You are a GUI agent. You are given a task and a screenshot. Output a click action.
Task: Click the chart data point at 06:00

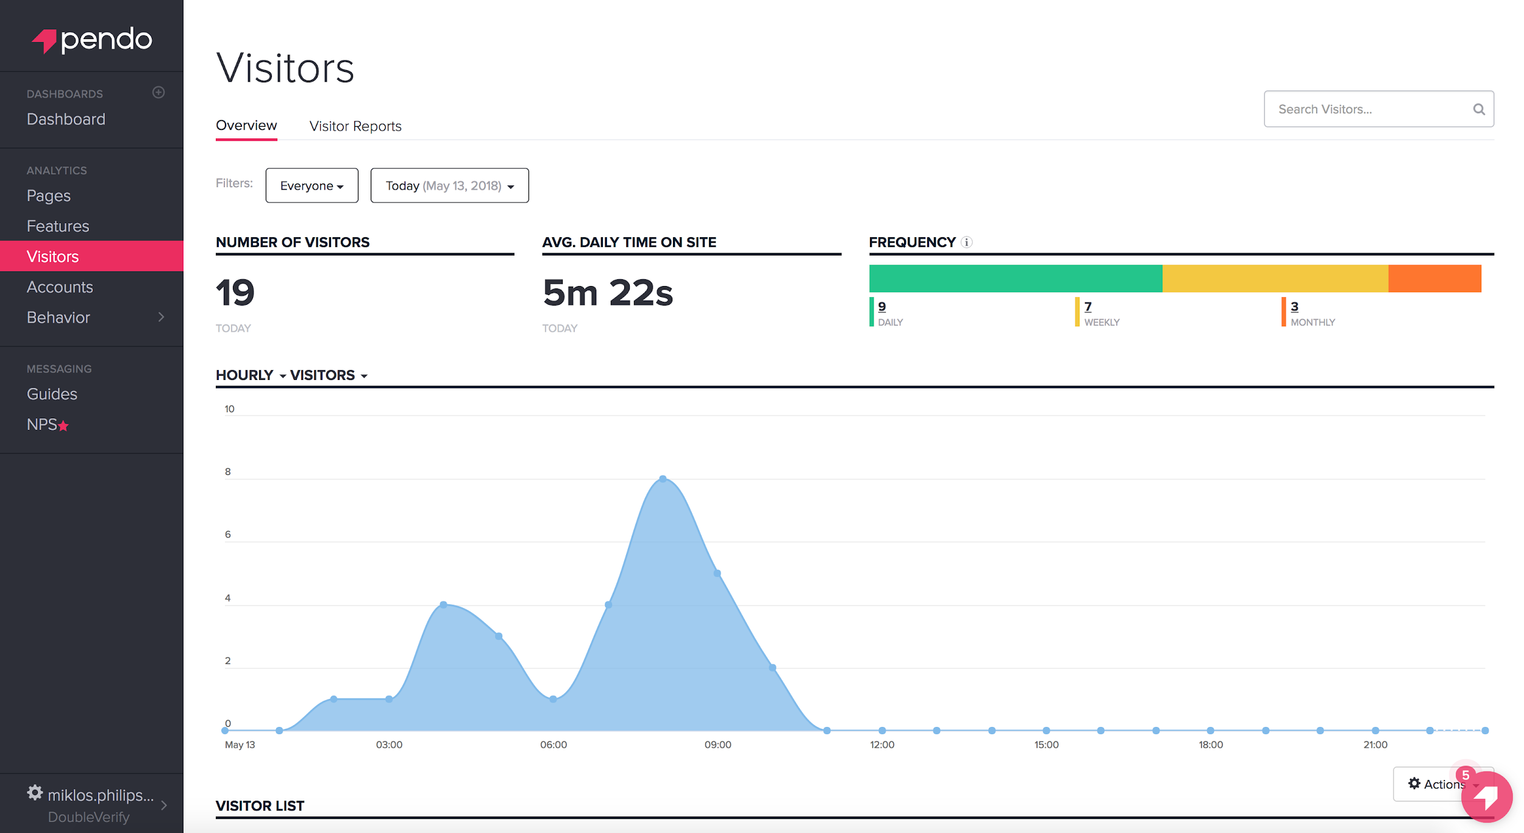(554, 699)
